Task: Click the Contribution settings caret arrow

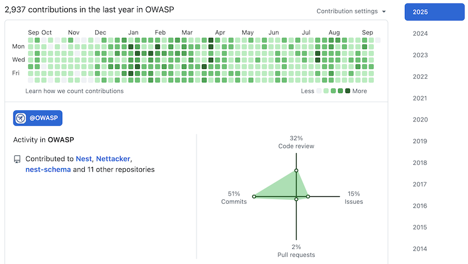Action: pyautogui.click(x=384, y=12)
